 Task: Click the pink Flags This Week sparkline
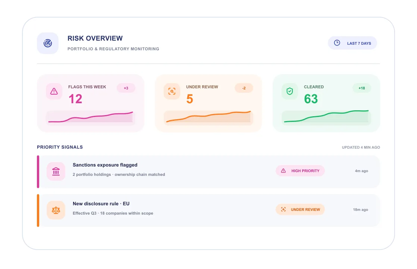click(90, 118)
